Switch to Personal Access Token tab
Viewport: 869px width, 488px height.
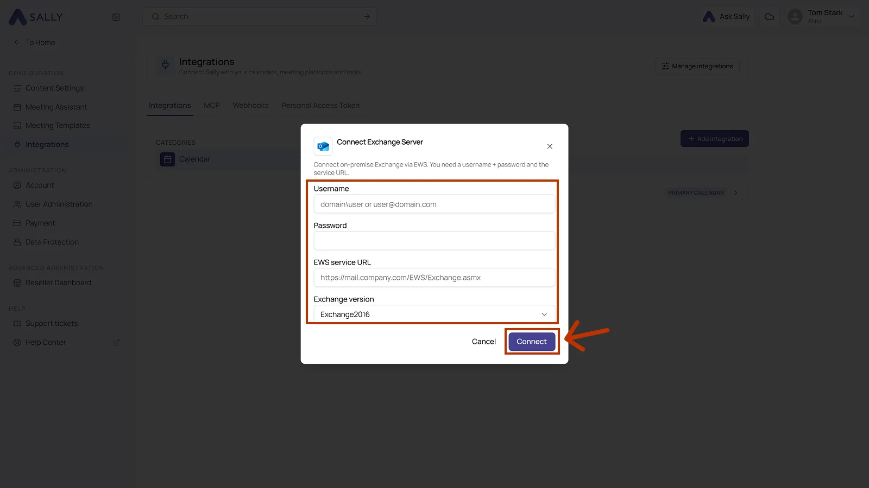(x=320, y=106)
